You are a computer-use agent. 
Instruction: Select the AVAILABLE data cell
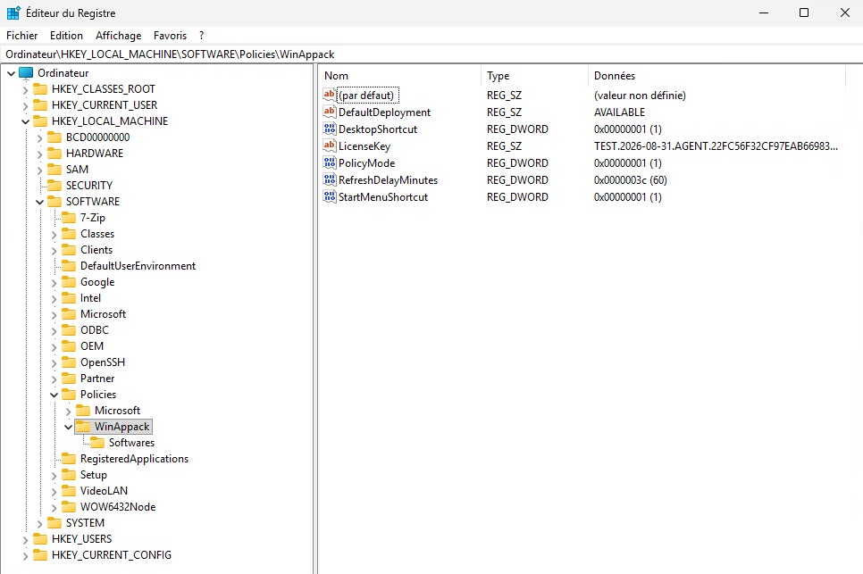619,112
